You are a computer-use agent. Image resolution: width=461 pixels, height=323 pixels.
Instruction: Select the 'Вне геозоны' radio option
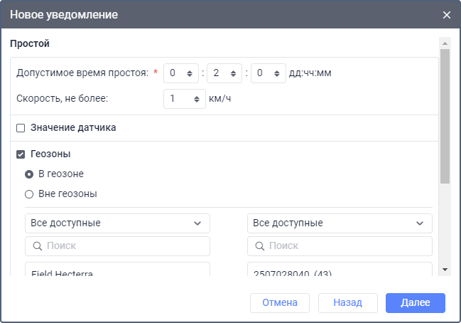29,194
